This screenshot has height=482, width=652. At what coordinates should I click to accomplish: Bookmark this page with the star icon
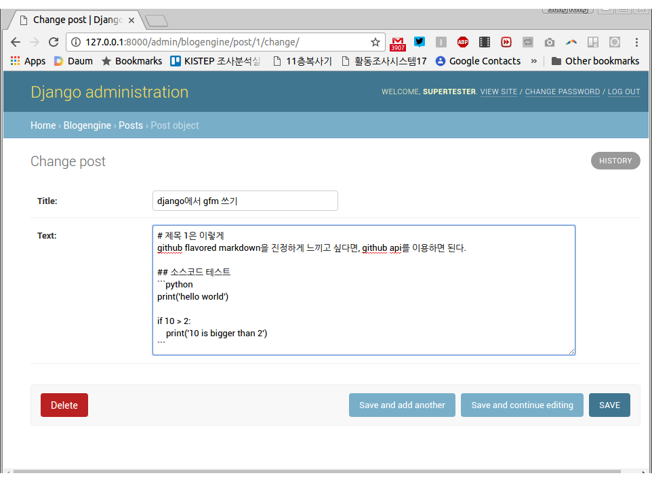click(375, 42)
